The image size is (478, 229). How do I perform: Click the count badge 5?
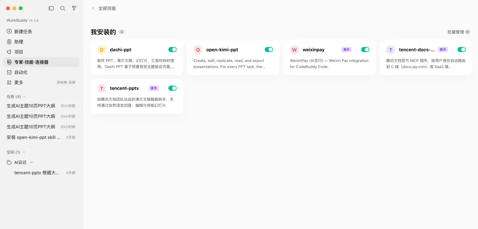point(122,32)
